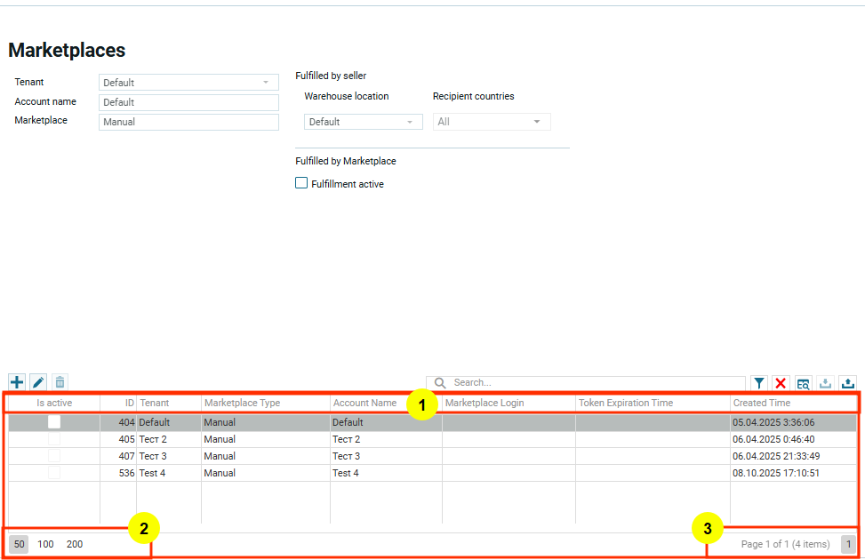Open the Recipient countries dropdown
Image resolution: width=865 pixels, height=560 pixels.
pos(492,122)
